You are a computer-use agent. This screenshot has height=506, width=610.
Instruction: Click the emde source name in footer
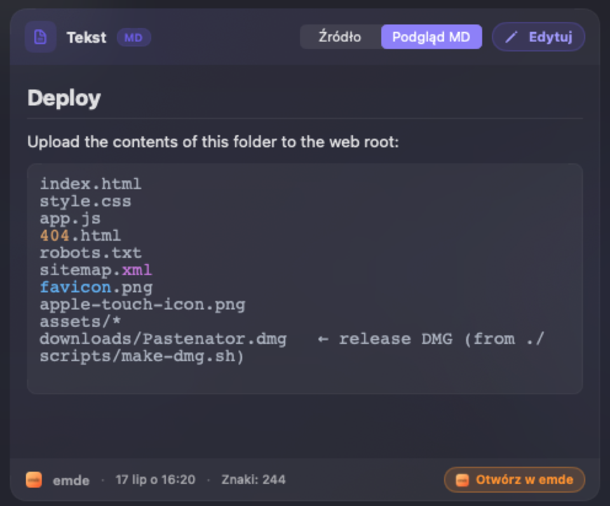[x=71, y=481]
